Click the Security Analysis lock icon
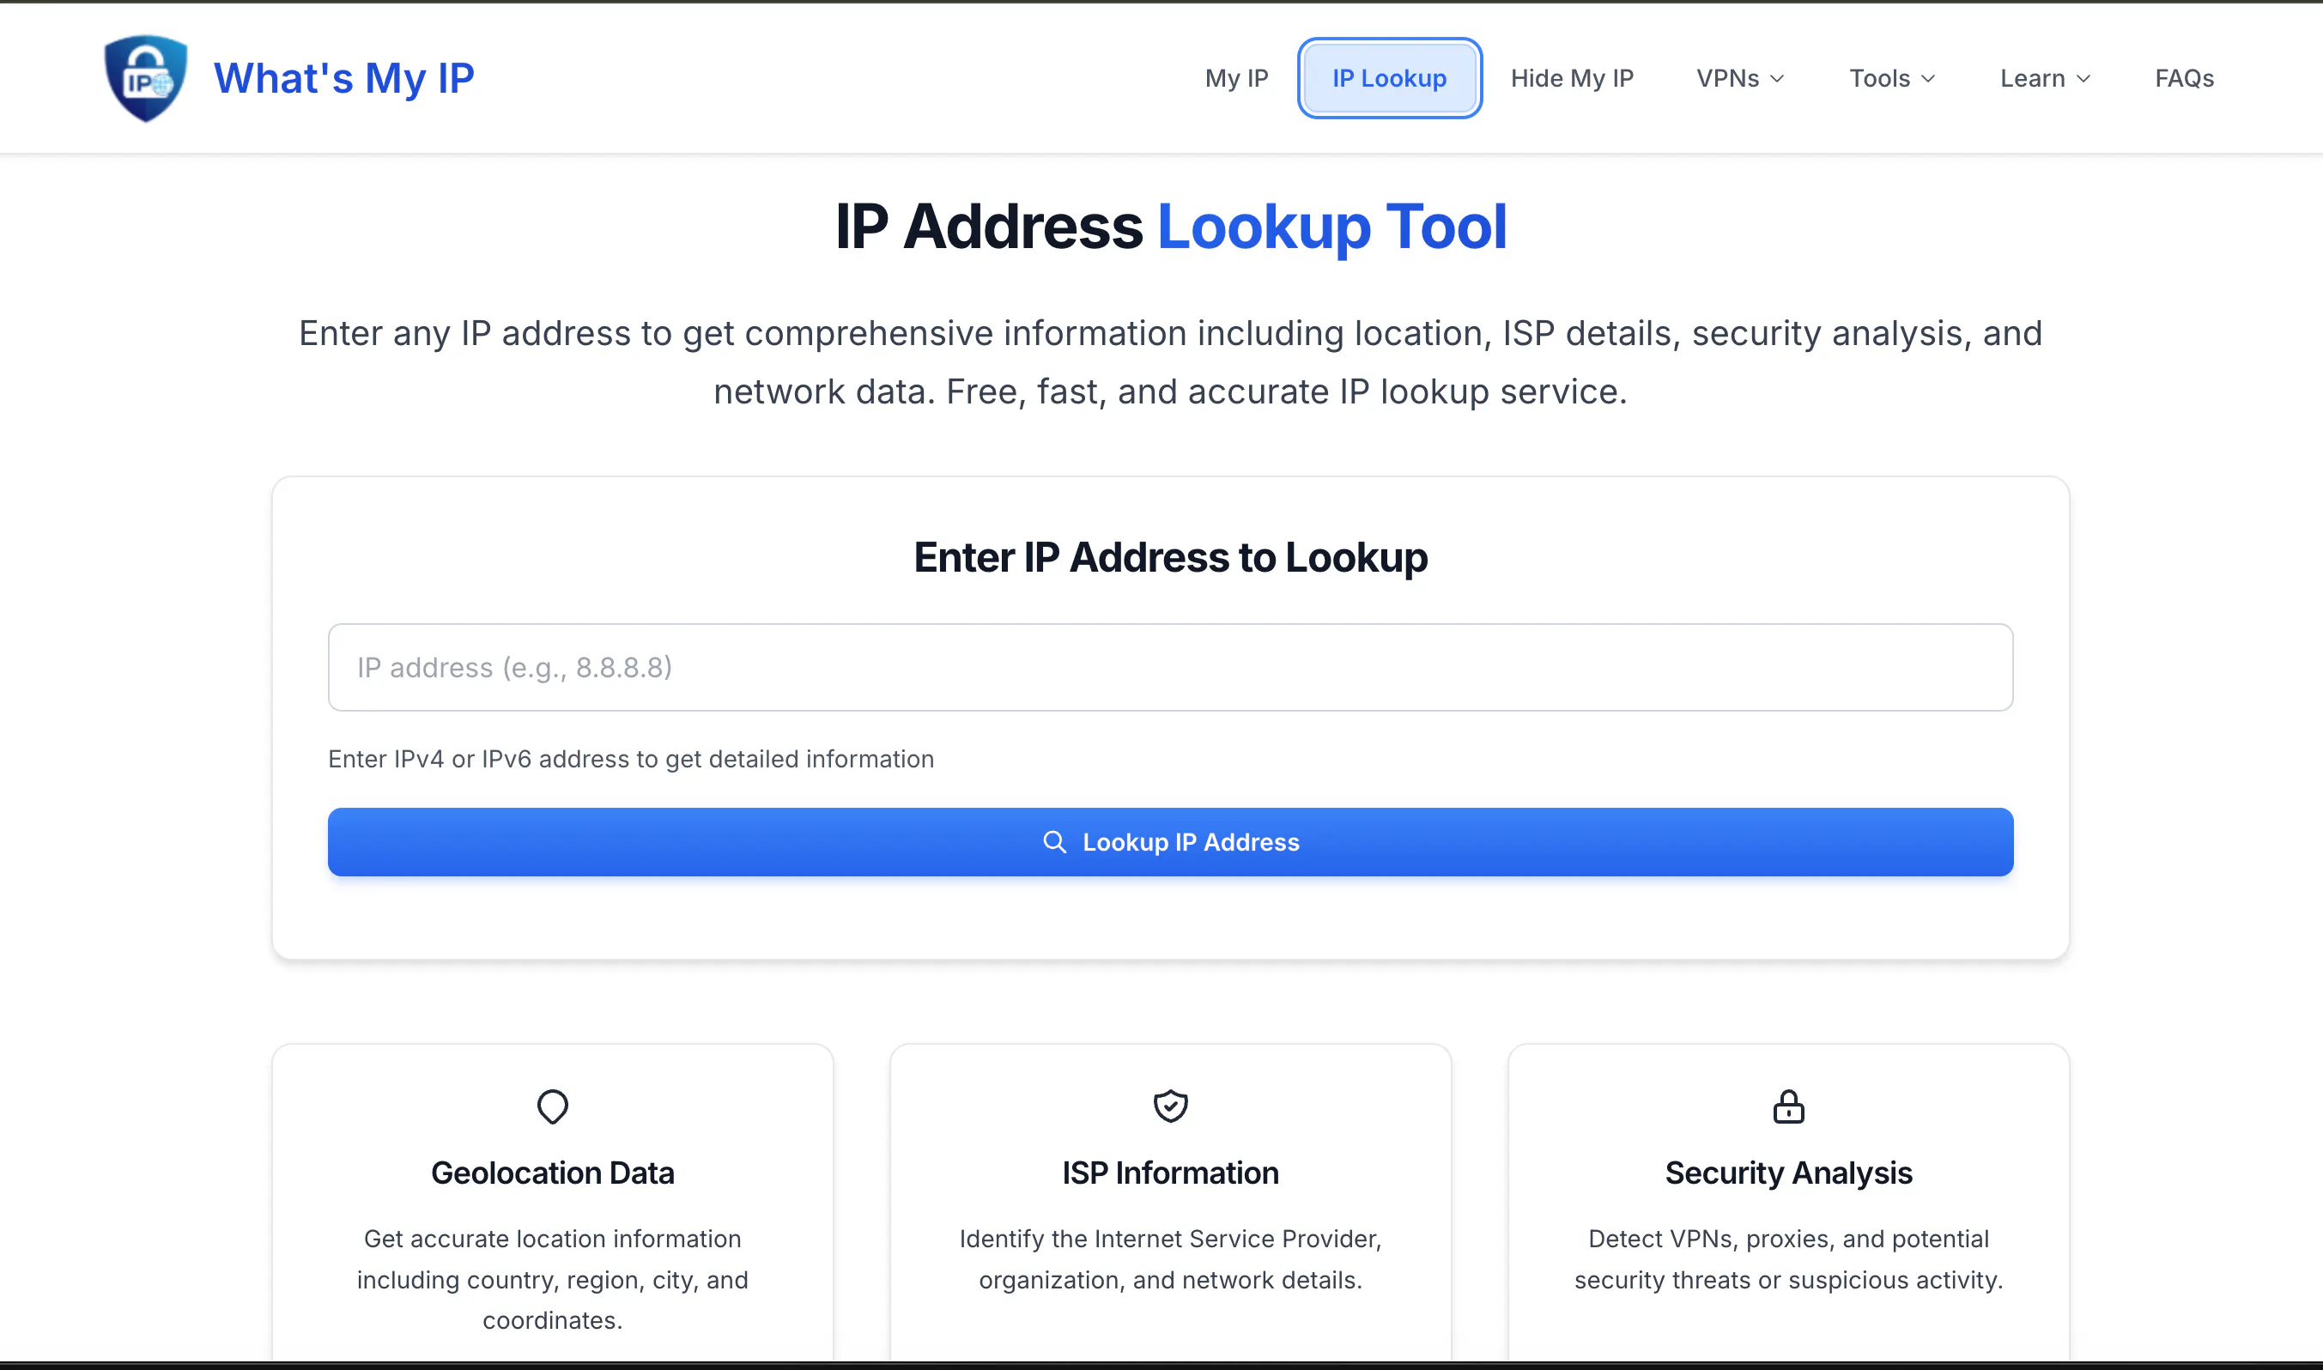This screenshot has height=1370, width=2323. [1788, 1106]
